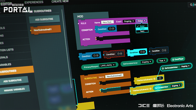This screenshot has width=196, height=110.
Task: Edit the NewSubroutine01 name field in subroutine block
Action: tap(114, 76)
